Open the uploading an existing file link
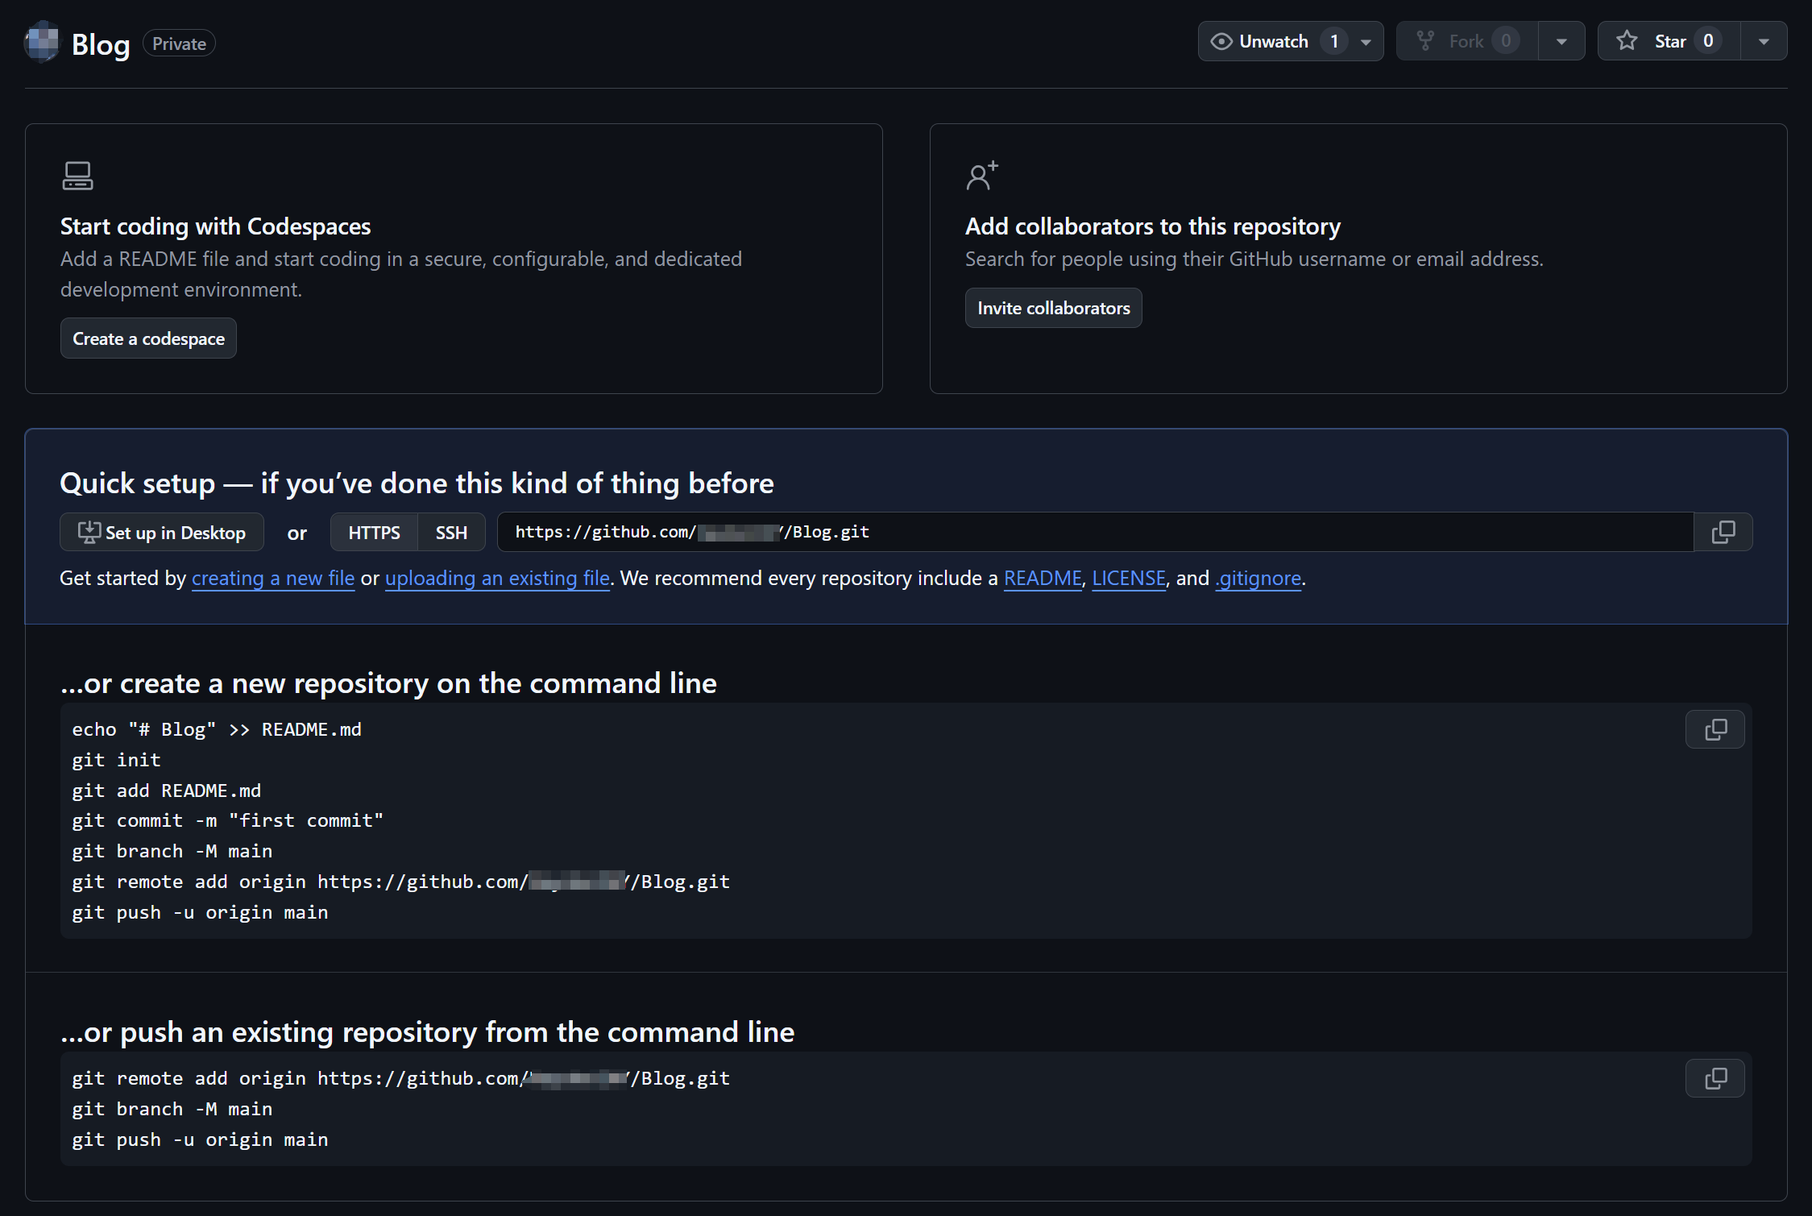1812x1216 pixels. pos(497,578)
